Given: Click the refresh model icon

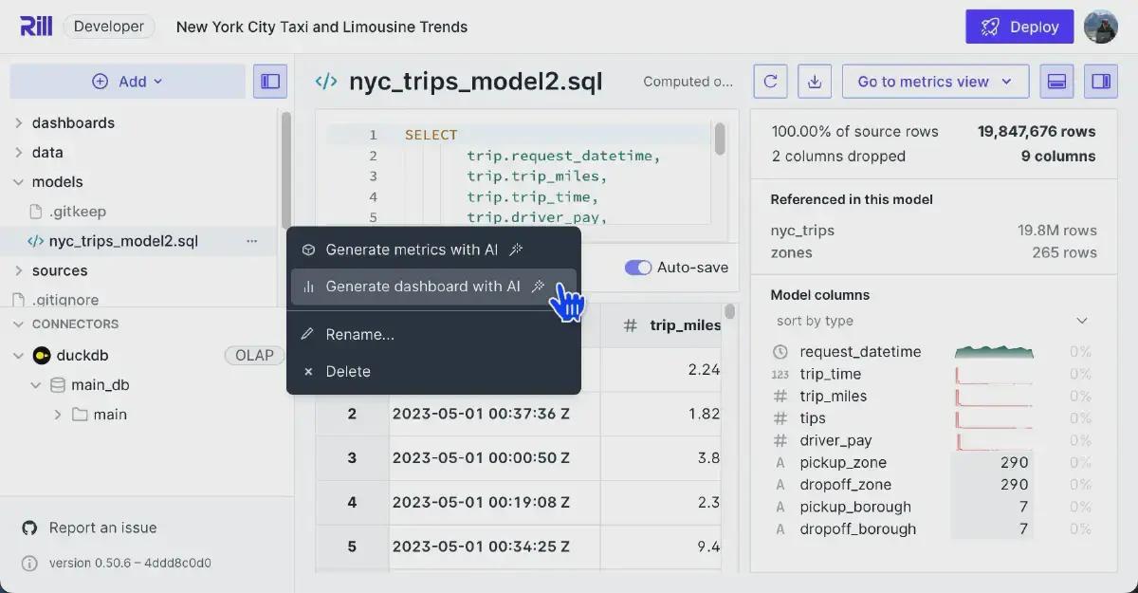Looking at the screenshot, I should (x=771, y=82).
